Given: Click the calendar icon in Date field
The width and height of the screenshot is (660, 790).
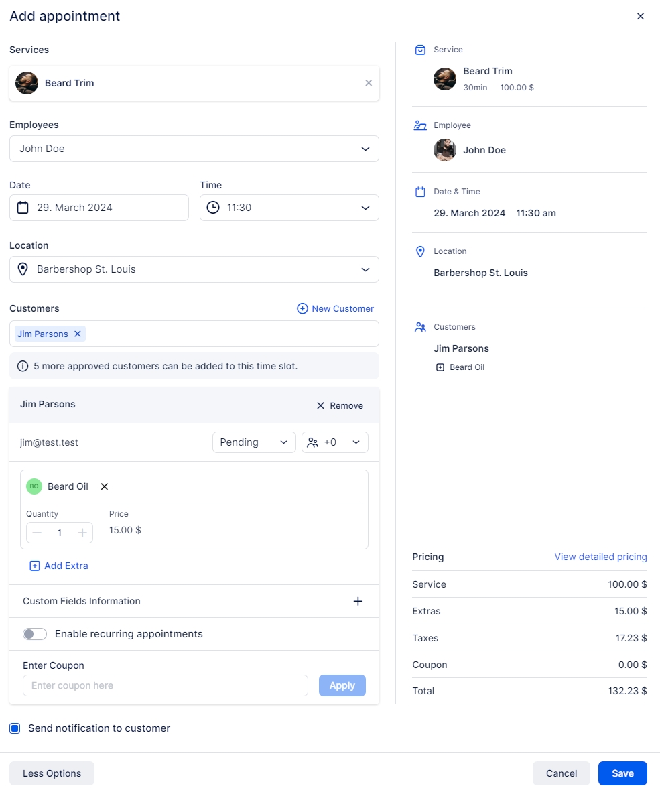Looking at the screenshot, I should pyautogui.click(x=23, y=208).
